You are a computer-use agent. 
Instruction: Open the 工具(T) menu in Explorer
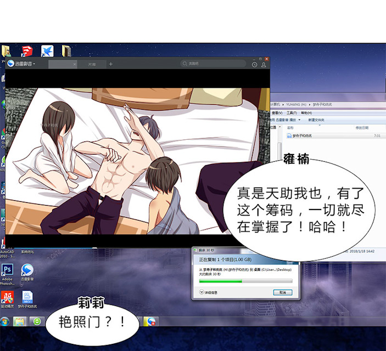point(292,113)
